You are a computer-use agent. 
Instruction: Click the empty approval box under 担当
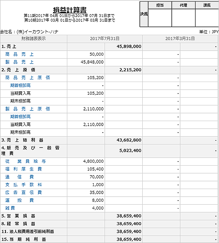(160, 18)
